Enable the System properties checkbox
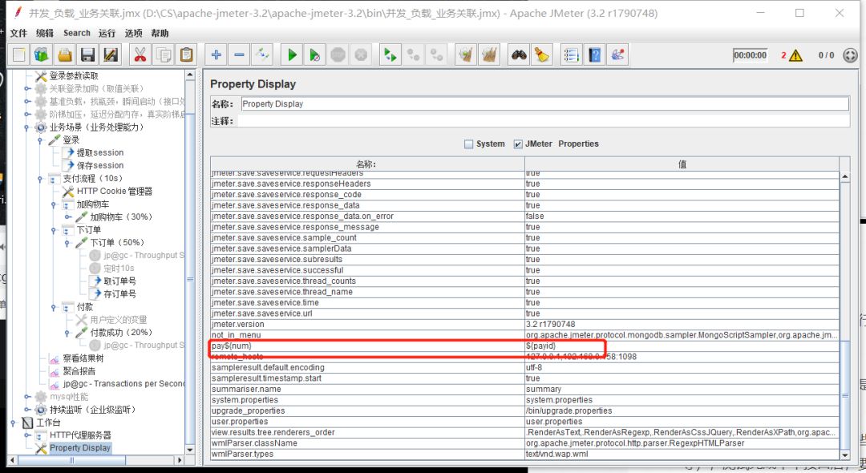Image resolution: width=866 pixels, height=473 pixels. [469, 144]
